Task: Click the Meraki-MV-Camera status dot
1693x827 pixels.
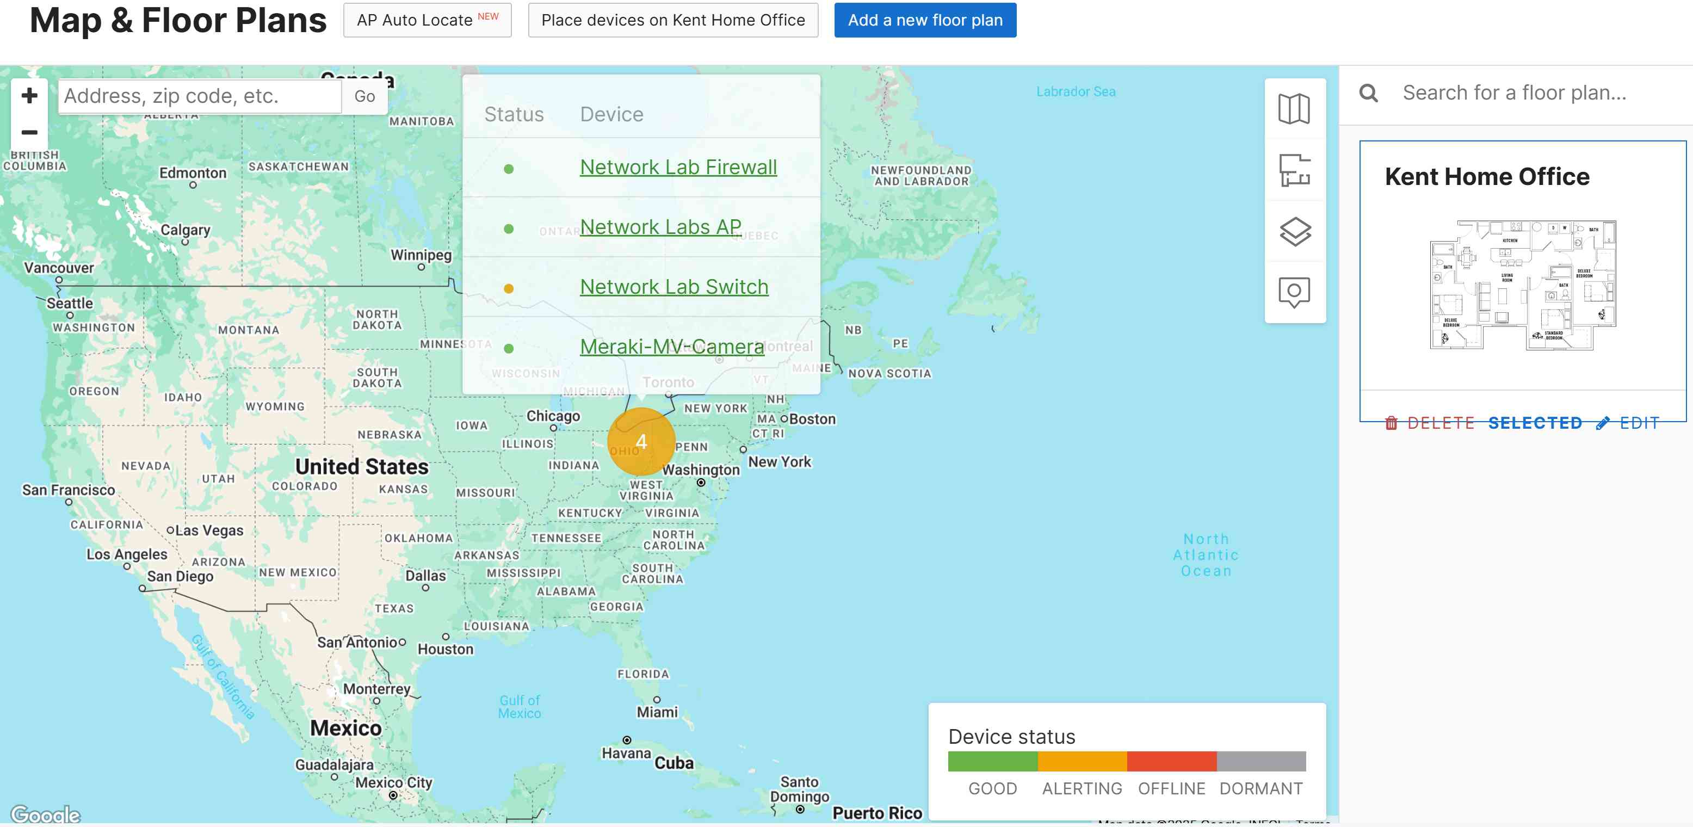Action: 508,348
